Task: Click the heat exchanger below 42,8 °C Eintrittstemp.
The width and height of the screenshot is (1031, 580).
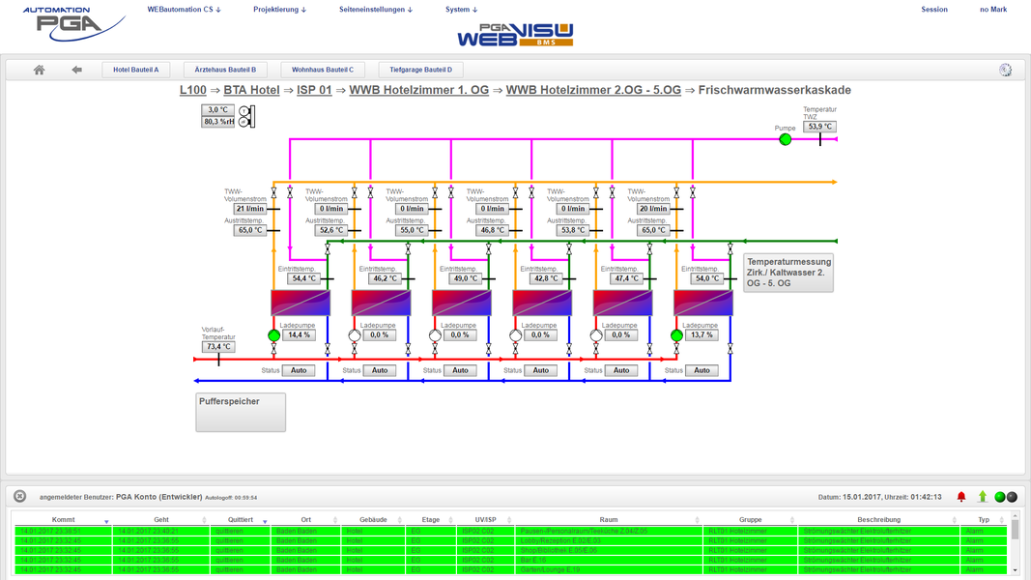Action: (542, 303)
